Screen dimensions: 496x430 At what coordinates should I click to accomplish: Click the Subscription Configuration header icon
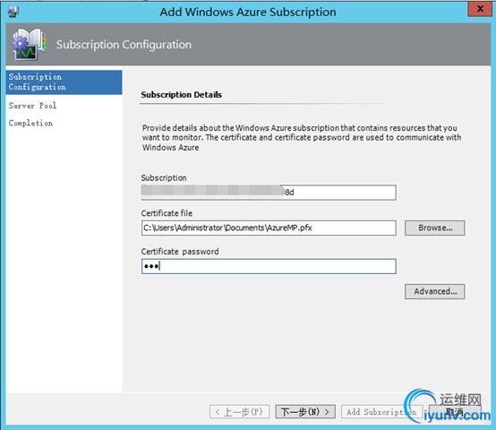click(29, 44)
